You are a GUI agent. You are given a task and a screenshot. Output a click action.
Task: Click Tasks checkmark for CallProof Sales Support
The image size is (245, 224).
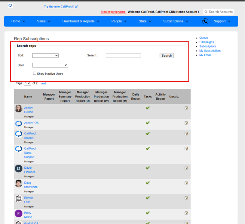tap(148, 149)
